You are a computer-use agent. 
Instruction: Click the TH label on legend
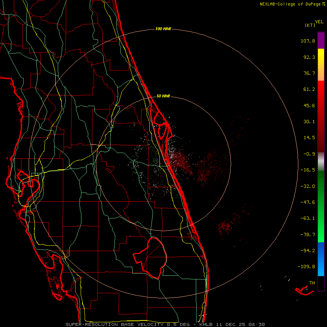pyautogui.click(x=312, y=283)
